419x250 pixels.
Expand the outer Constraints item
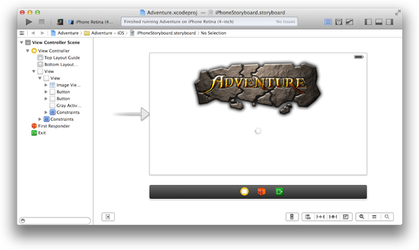pyautogui.click(x=40, y=119)
